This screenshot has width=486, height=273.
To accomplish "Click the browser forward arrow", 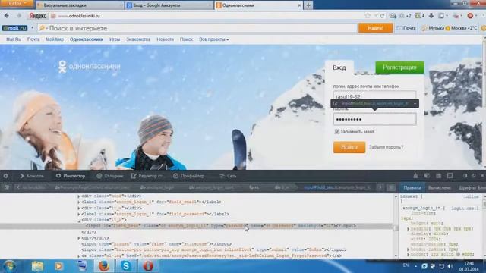I will 19,16.
